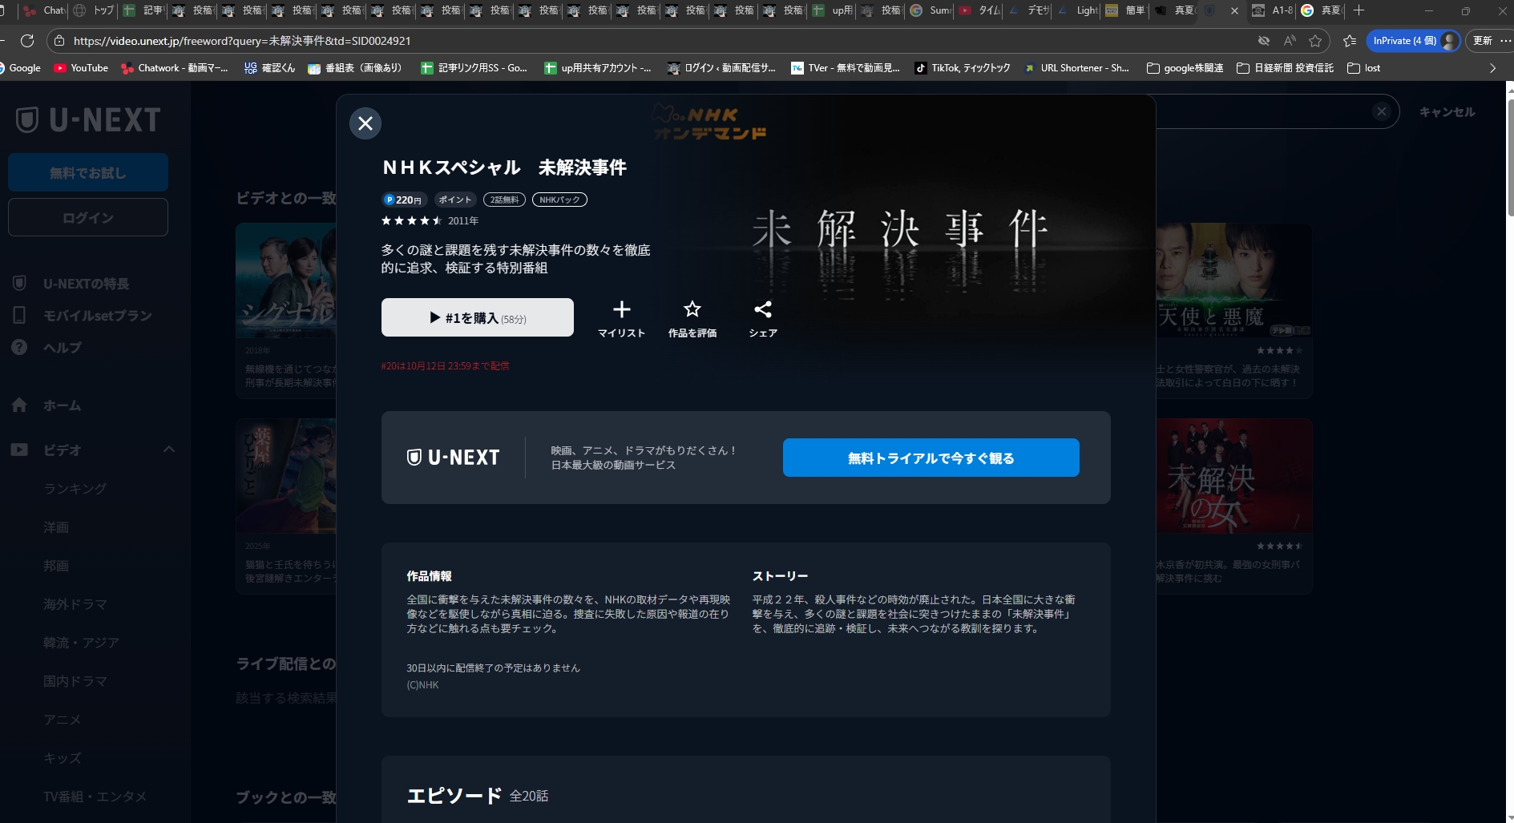
Task: Click the NHKパック tag badge
Action: [x=559, y=200]
